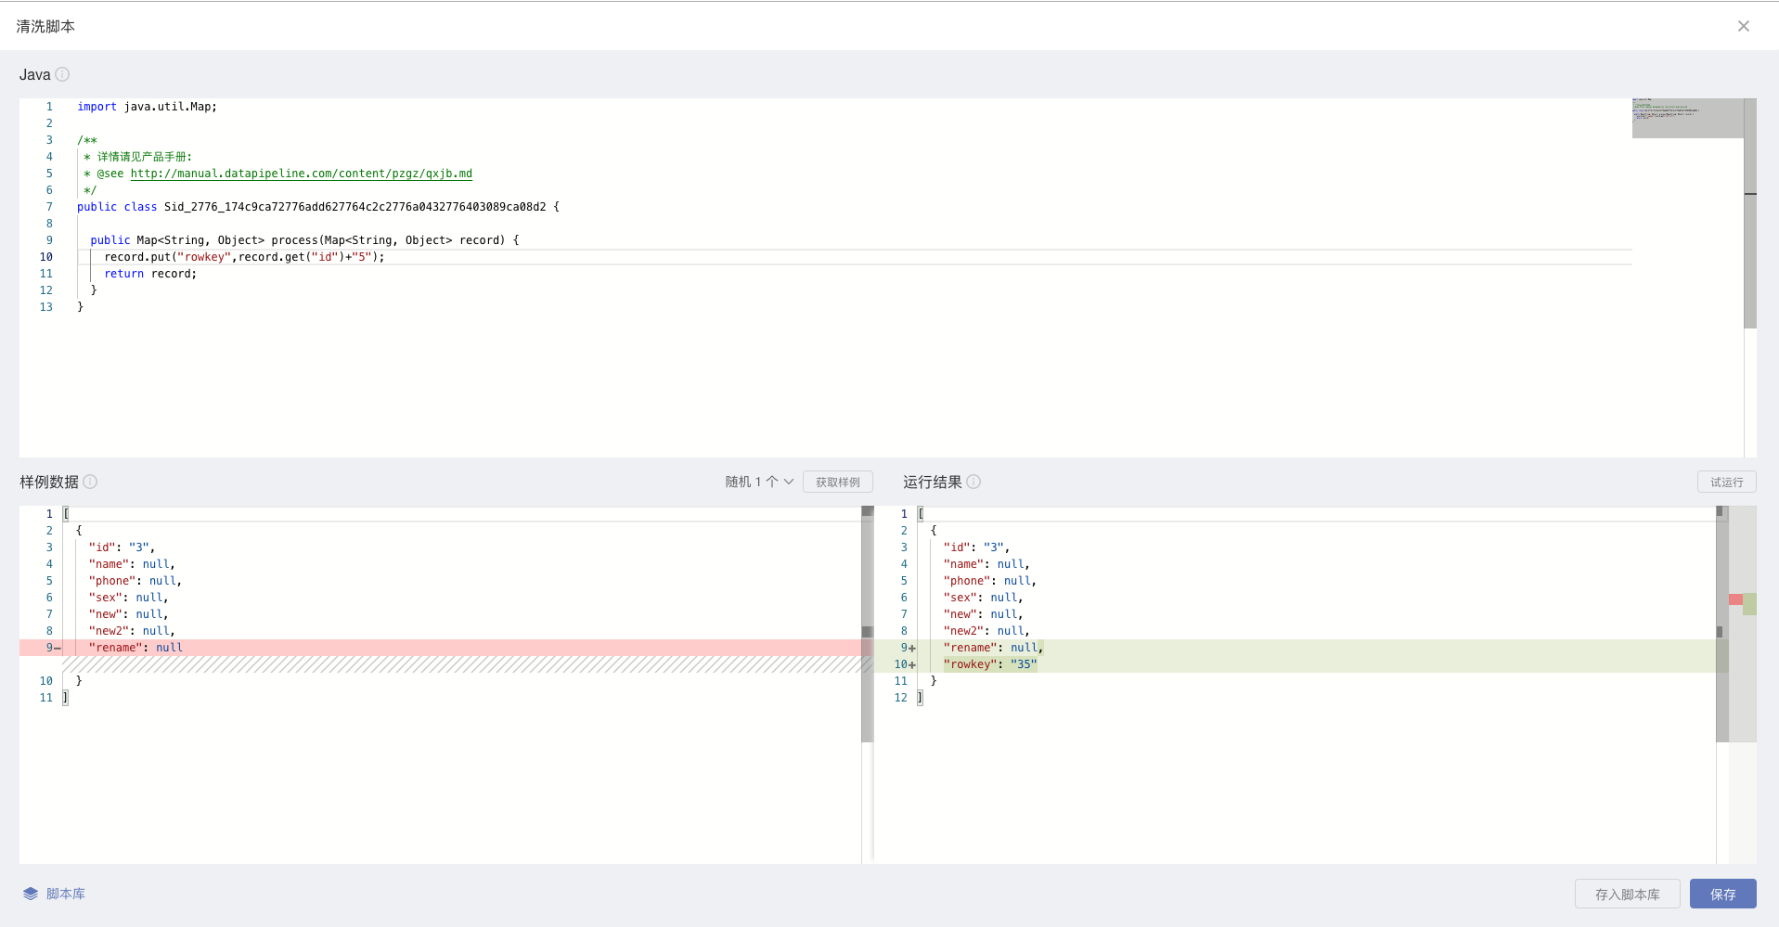Click the info icon next to Java
The height and width of the screenshot is (927, 1779).
62,74
